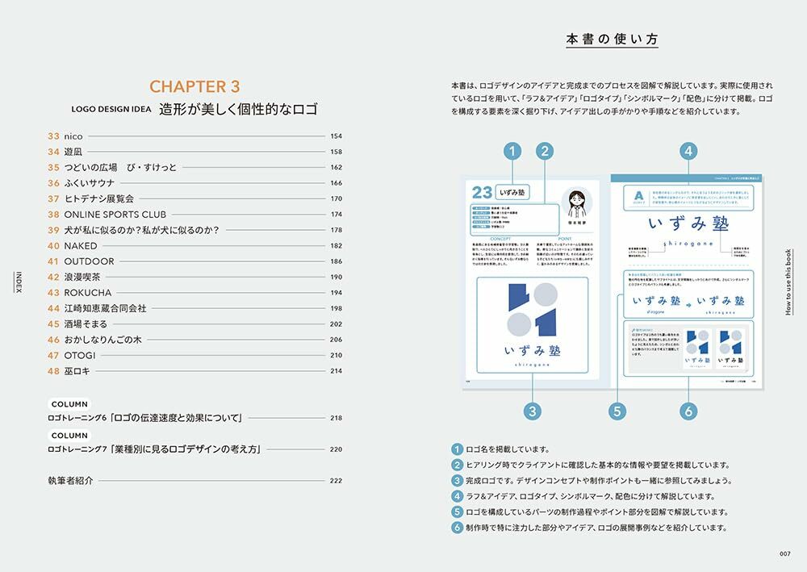807x572 pixels.
Task: Open contents entry 36 ふくいサウナ
Action: pyautogui.click(x=194, y=183)
